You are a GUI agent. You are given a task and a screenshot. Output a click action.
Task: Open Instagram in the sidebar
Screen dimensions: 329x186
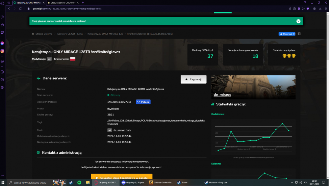2,51
